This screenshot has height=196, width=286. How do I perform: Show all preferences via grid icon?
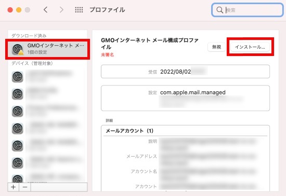79,10
